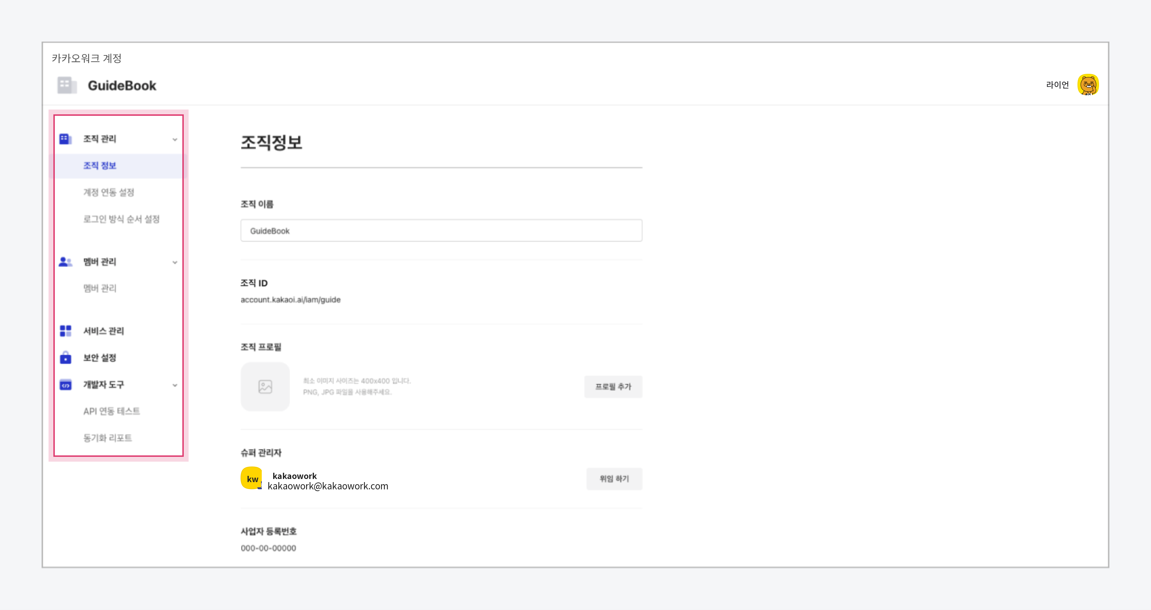The width and height of the screenshot is (1151, 610).
Task: Click the GuideBook organization logo icon
Action: [x=67, y=85]
